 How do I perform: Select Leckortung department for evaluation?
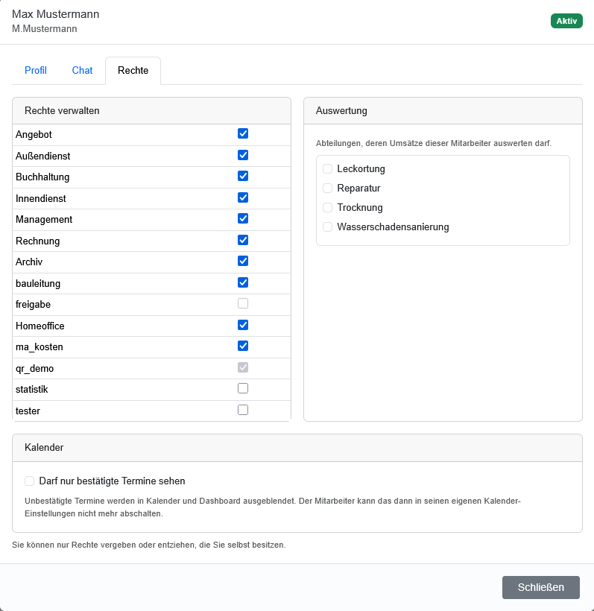point(327,168)
